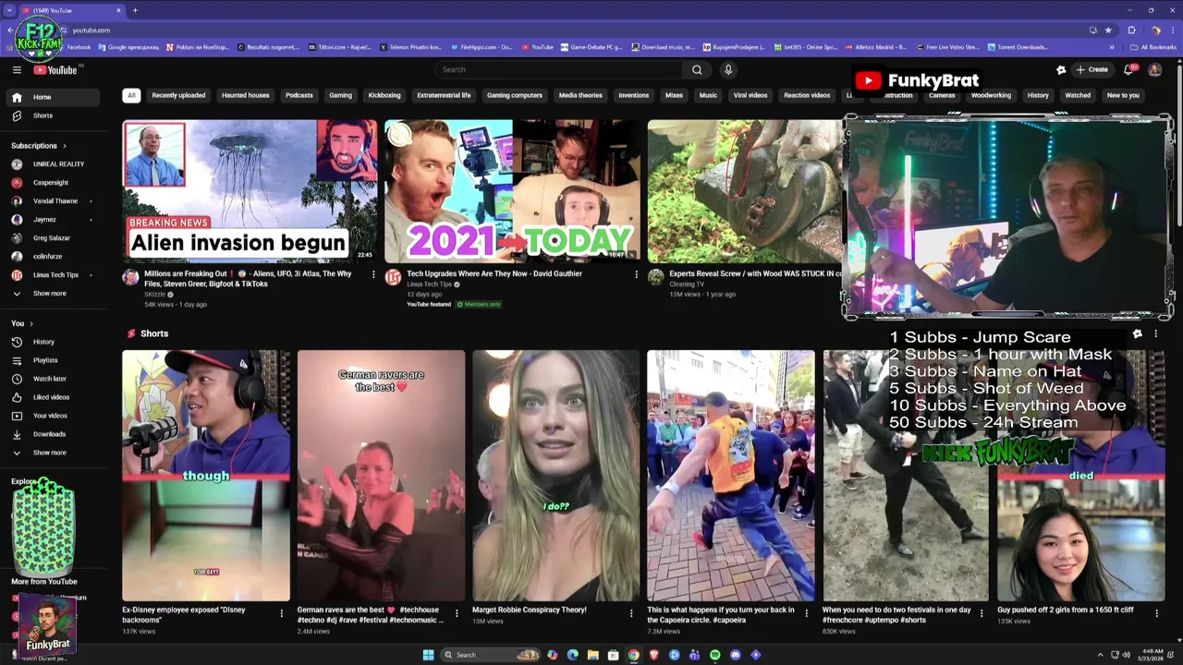Open colinfurze subscription
The width and height of the screenshot is (1183, 665).
point(54,257)
